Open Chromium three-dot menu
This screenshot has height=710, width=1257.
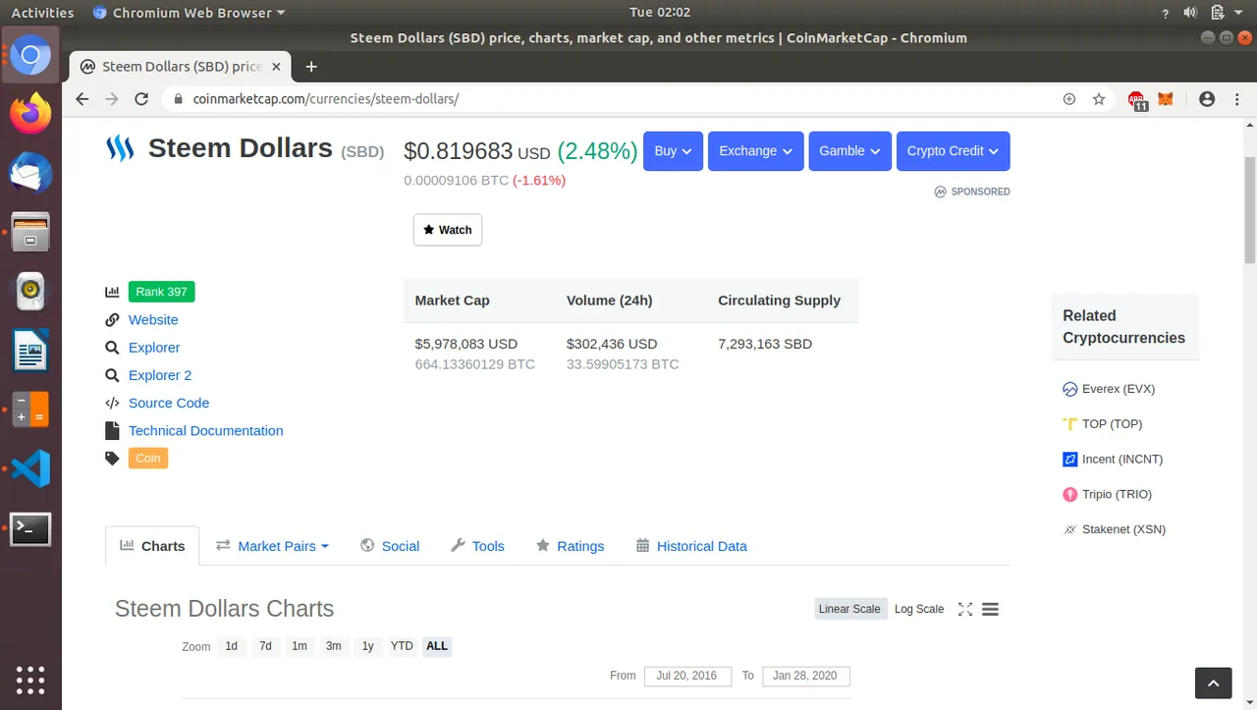coord(1235,99)
